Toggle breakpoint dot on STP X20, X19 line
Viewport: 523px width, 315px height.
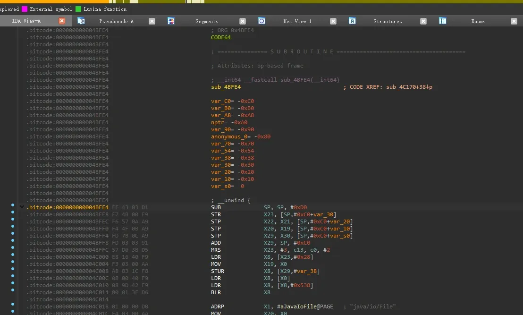13,226
